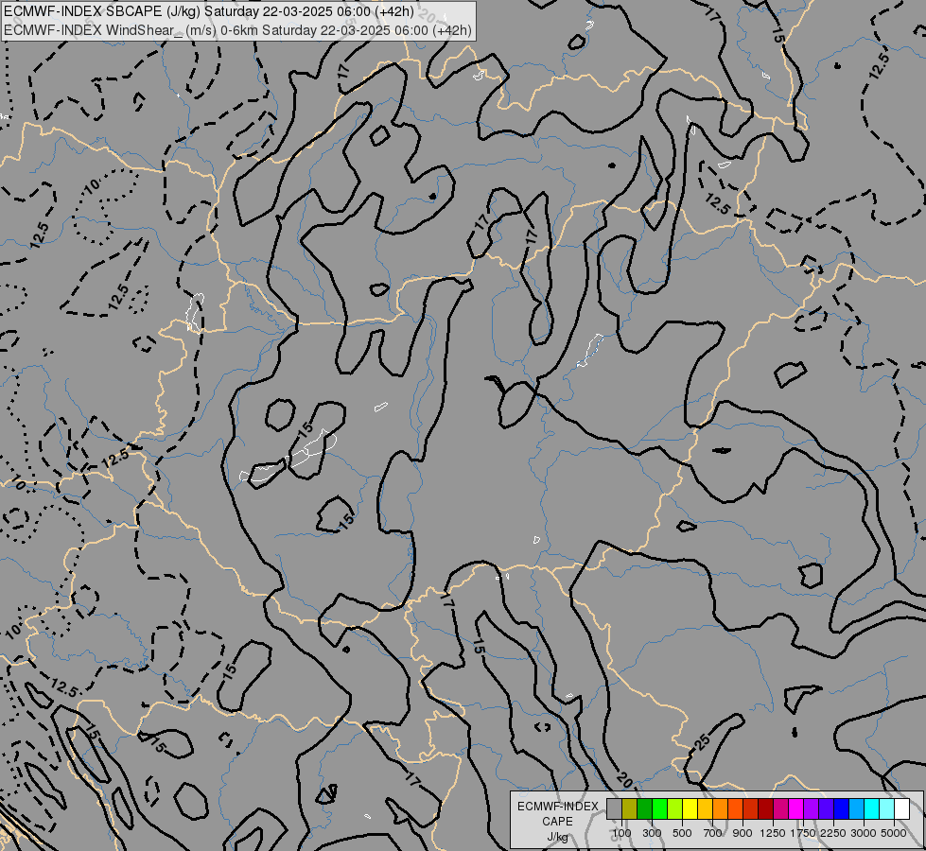
Task: Pick the amber legend swatch before 700
Action: [706, 808]
